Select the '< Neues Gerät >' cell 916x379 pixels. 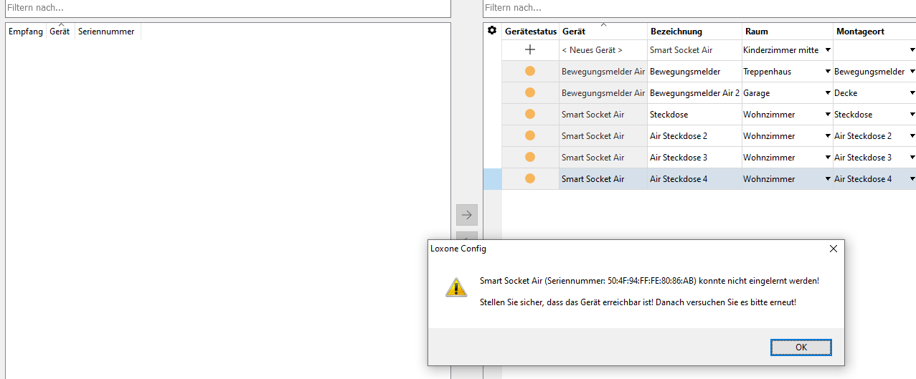click(x=603, y=50)
